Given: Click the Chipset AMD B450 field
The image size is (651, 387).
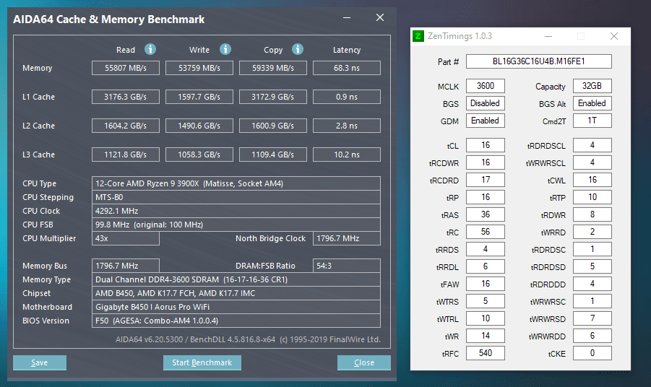Looking at the screenshot, I should click(236, 293).
